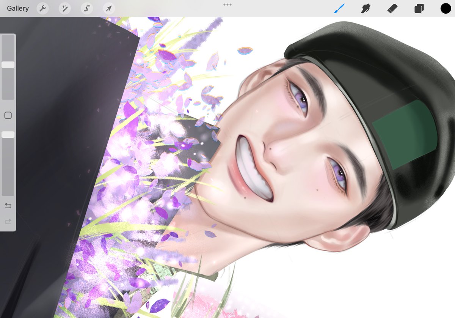The width and height of the screenshot is (455, 318).
Task: Activate the Transform arrow tool
Action: [108, 8]
